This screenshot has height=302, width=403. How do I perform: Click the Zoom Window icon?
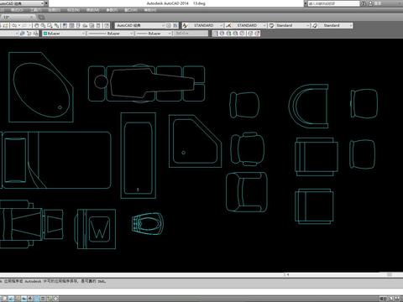pos(50,25)
